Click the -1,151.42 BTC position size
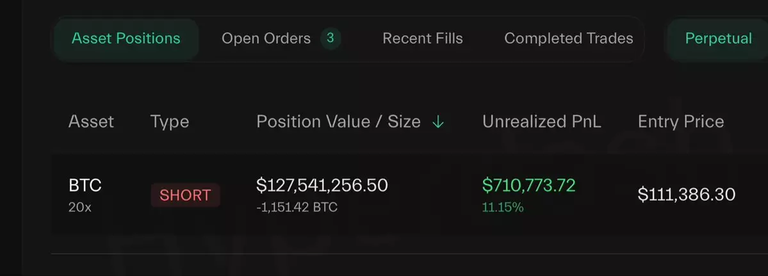This screenshot has height=276, width=768. click(x=297, y=207)
